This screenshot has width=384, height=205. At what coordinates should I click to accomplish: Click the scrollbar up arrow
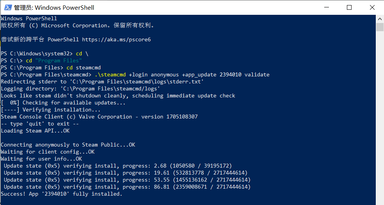tap(380, 19)
